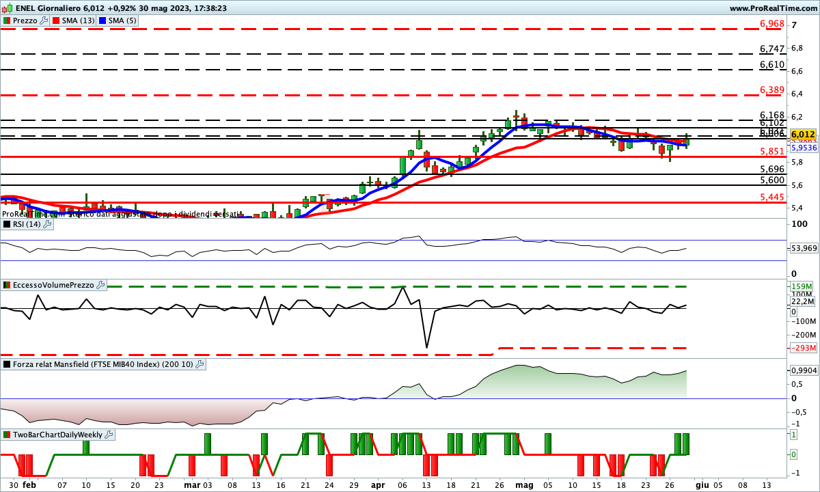Screen dimensions: 820x492
Task: Click the TwoBarChartDailyWeekly legend icon
Action: pos(7,435)
